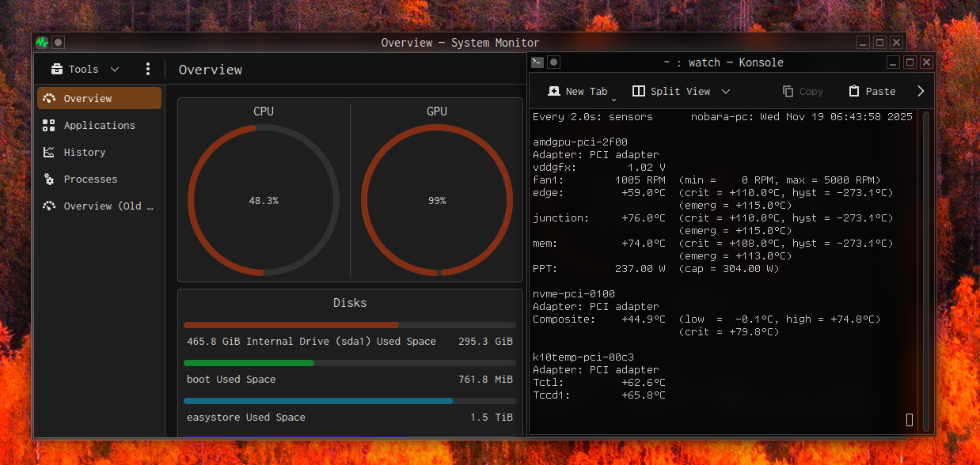
Task: Click the 761.8 MiB boot value
Action: coord(485,380)
